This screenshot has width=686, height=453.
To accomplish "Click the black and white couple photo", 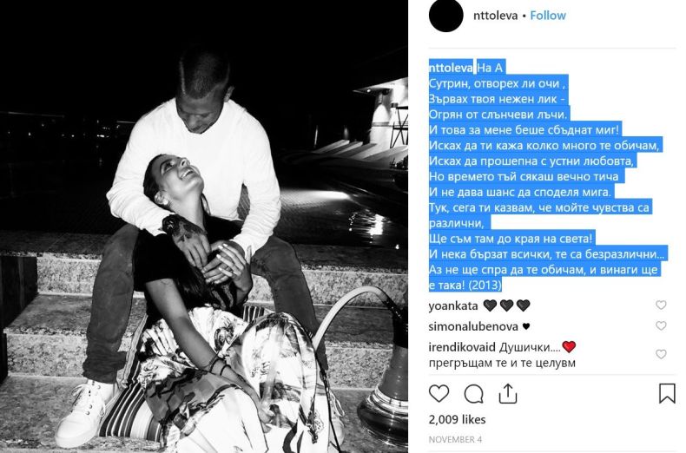I will [x=204, y=226].
